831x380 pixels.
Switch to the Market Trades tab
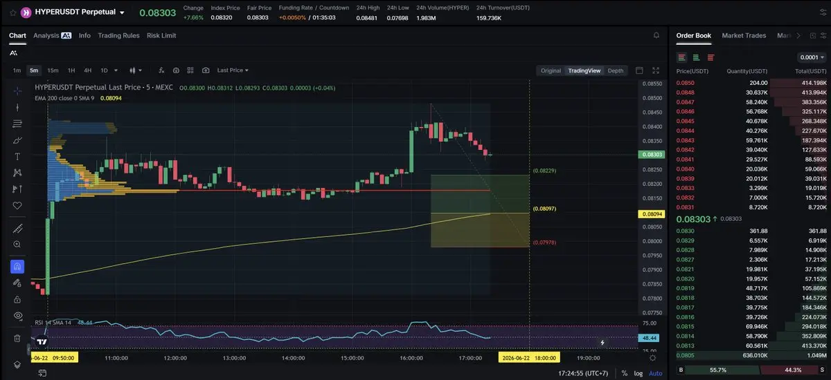tap(745, 35)
